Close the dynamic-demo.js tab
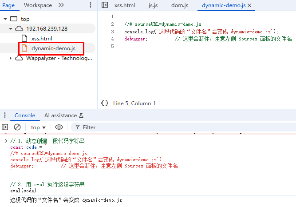 pos(249,5)
